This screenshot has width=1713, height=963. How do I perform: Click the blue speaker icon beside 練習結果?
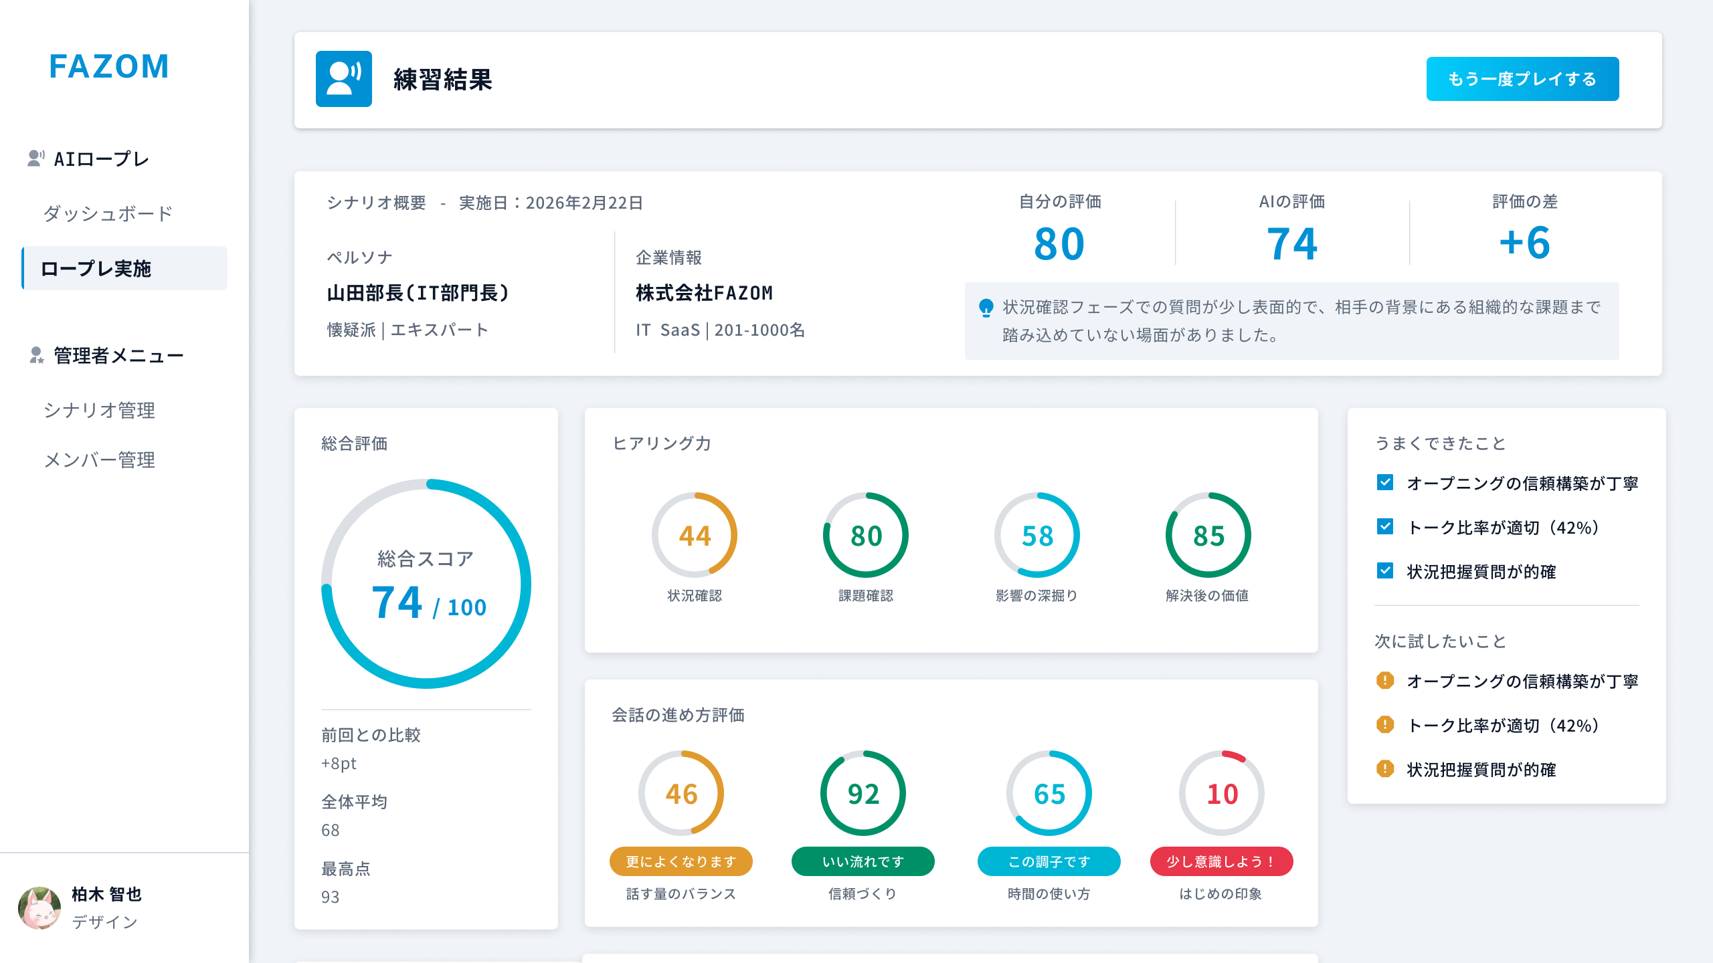click(343, 78)
